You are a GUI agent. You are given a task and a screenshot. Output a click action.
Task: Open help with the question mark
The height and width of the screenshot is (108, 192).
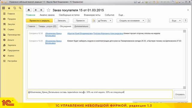point(185,21)
